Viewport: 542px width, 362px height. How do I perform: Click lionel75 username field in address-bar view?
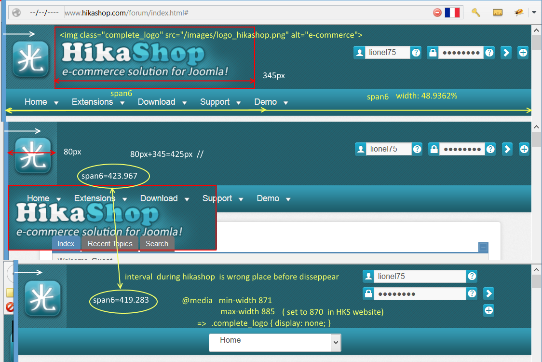388,53
